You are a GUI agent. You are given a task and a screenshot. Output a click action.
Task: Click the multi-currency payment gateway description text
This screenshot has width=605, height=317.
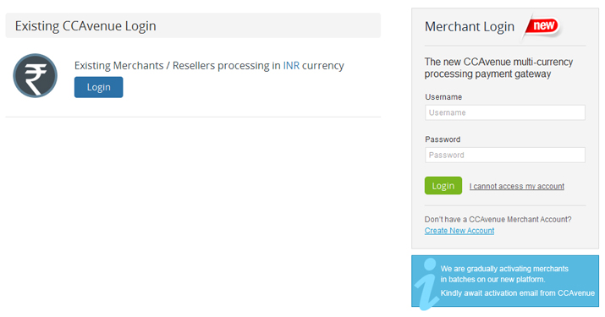[x=498, y=68]
